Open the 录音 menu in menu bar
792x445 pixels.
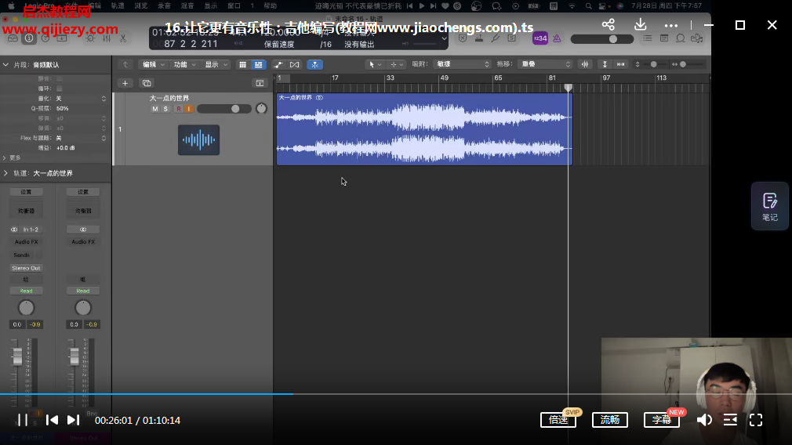click(x=164, y=5)
